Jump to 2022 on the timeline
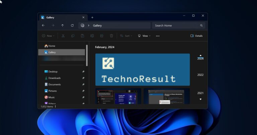This screenshot has width=257, height=135. [200, 75]
